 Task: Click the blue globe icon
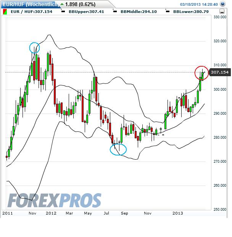click(222, 4)
